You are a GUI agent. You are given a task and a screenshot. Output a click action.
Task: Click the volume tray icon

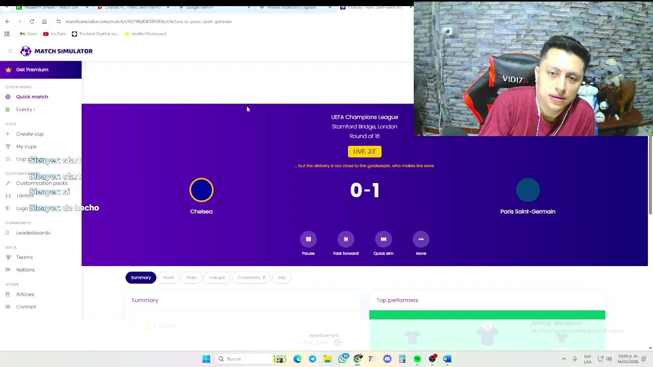tap(609, 359)
